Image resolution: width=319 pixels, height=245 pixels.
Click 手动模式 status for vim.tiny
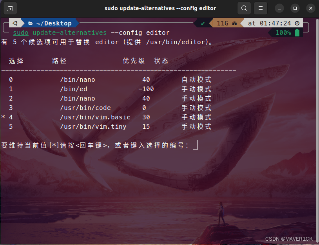196,126
